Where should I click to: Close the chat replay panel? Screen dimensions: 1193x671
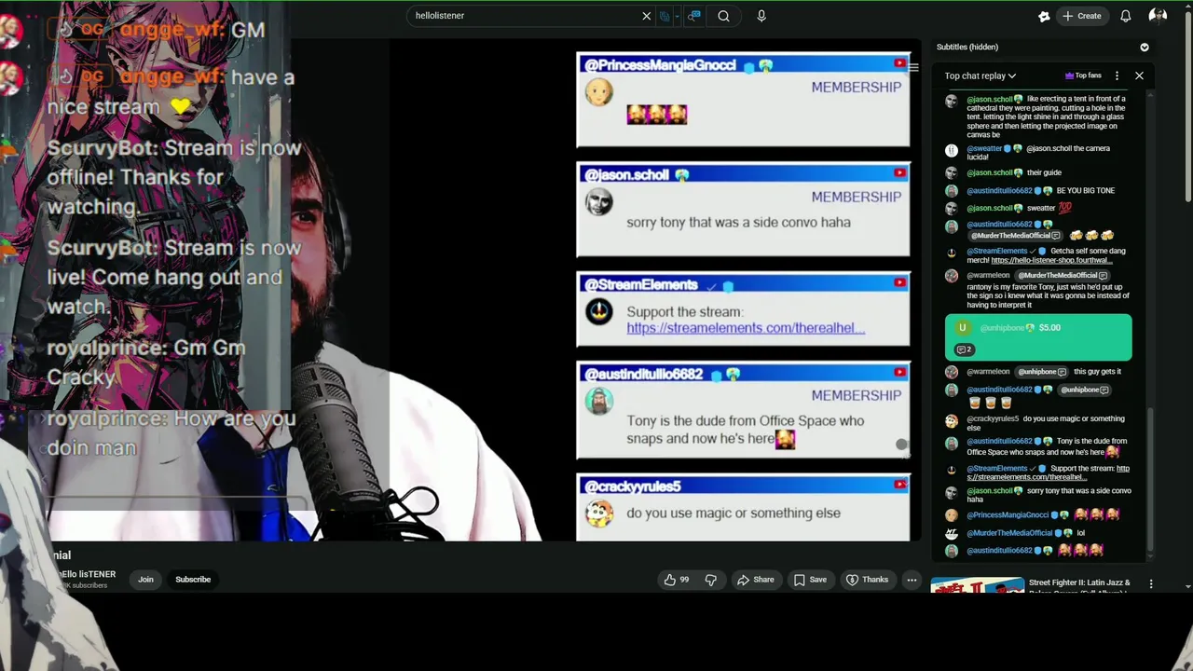(x=1139, y=75)
